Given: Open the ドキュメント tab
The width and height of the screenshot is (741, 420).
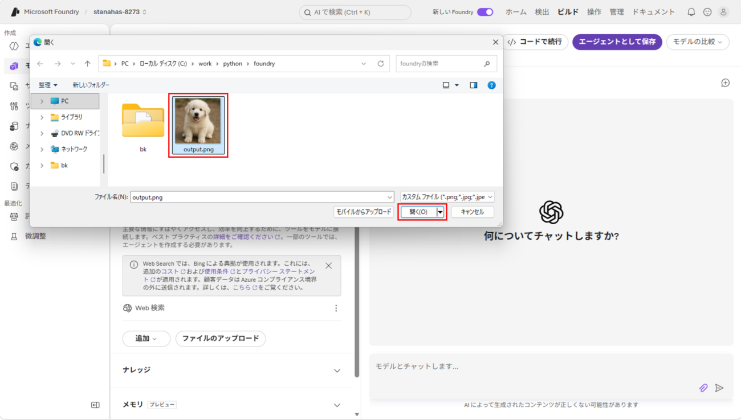Looking at the screenshot, I should [x=653, y=12].
